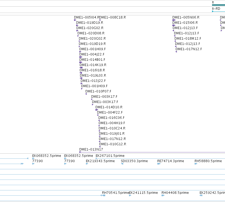Click the DME1-019J01.R label
Viewport: 225px width, 202px height.
112,134
